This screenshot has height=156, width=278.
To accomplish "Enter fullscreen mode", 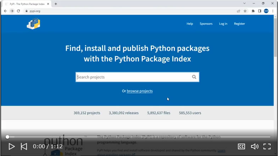I will click(x=267, y=146).
